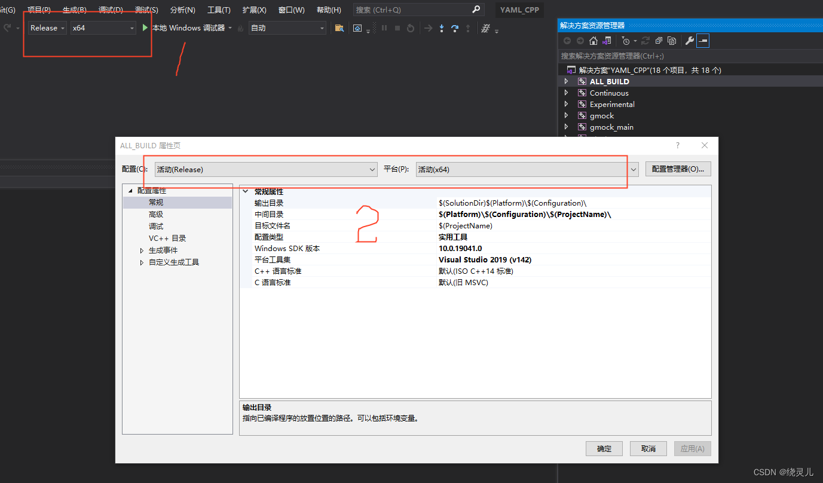Open pending changes filter clock icon
823x483 pixels.
(625, 41)
